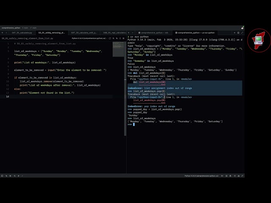Open editor controls sliders icon in toolbar
Image resolution: width=271 pixels, height=203 pixels.
[x=123, y=38]
